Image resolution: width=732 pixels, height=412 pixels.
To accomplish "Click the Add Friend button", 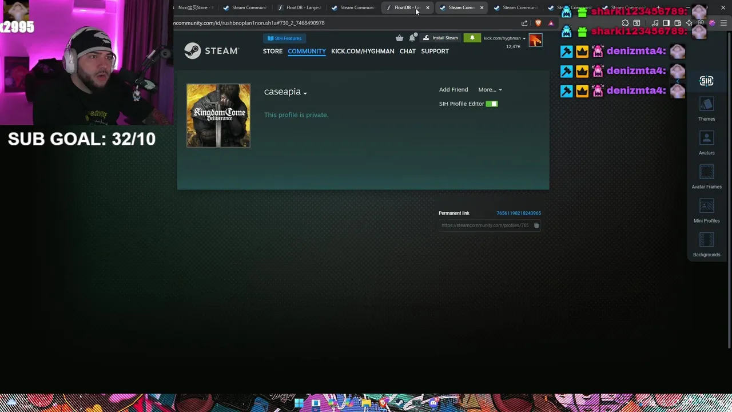I will [x=453, y=89].
